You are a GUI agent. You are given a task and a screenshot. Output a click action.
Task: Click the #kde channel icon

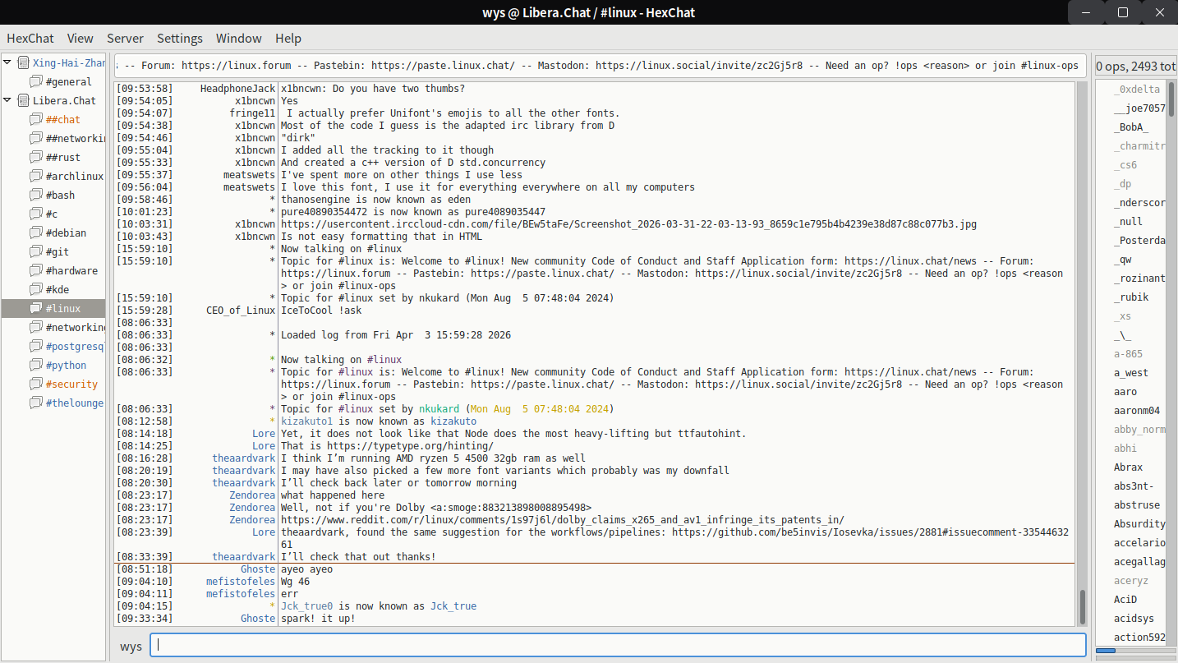tap(35, 290)
